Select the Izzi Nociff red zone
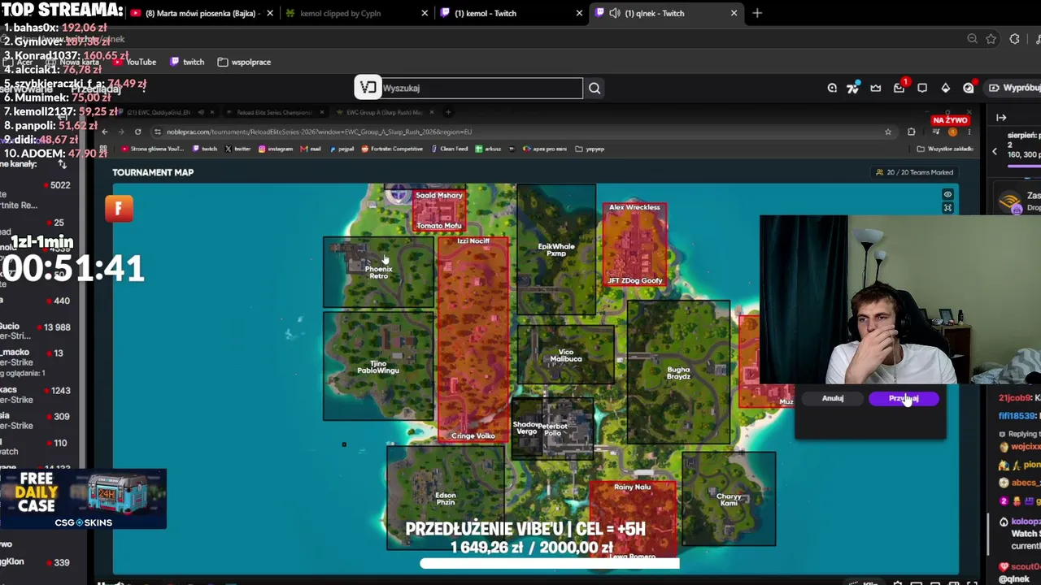Viewport: 1041px width, 585px height. coord(473,339)
